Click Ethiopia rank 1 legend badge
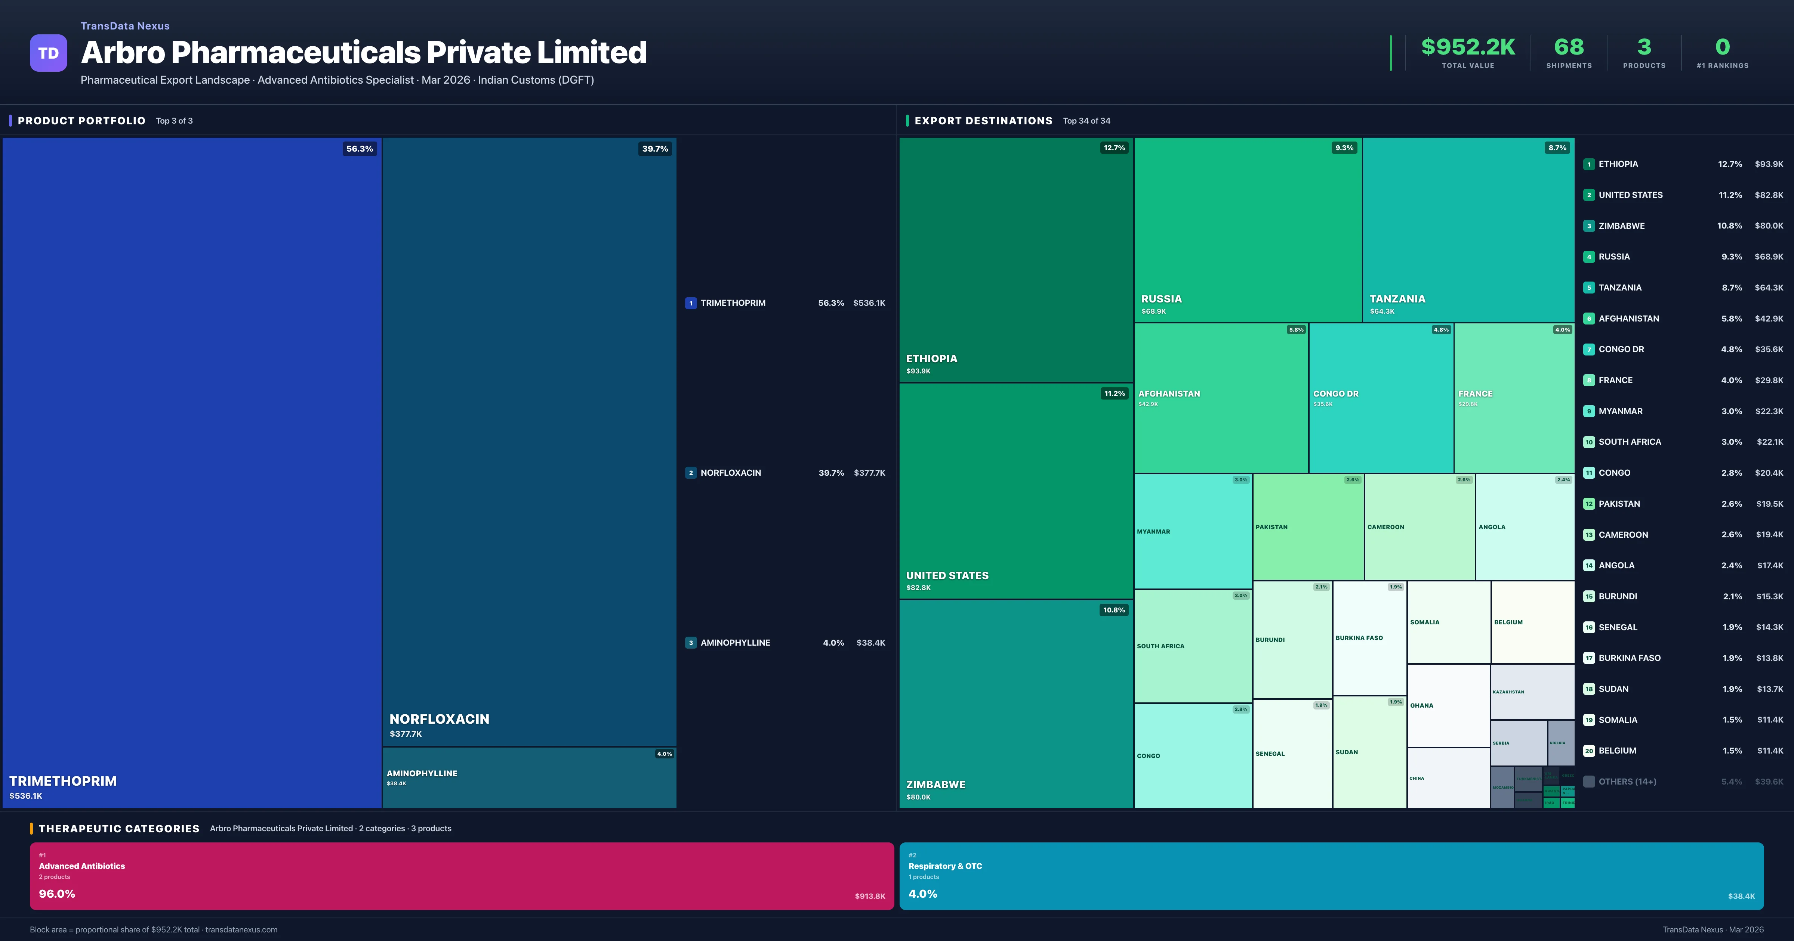Screen dimensions: 1794x941 point(1588,164)
